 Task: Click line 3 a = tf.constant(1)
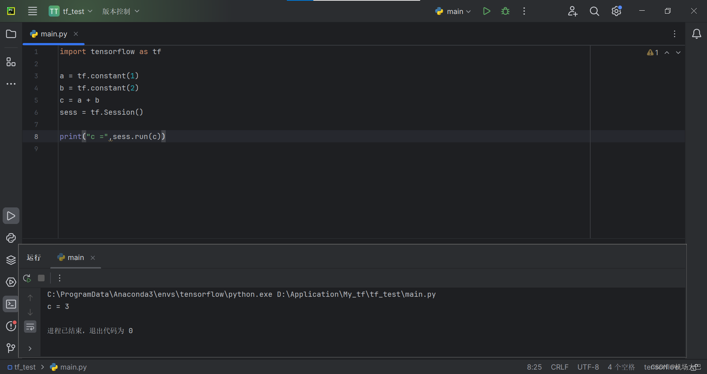(99, 76)
